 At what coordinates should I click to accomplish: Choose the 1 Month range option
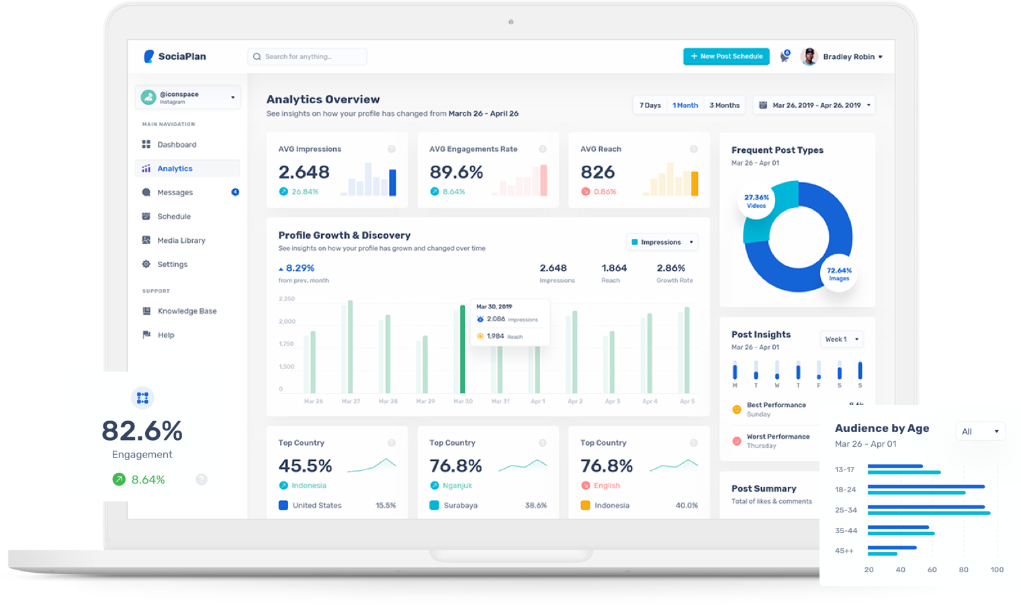click(x=685, y=105)
